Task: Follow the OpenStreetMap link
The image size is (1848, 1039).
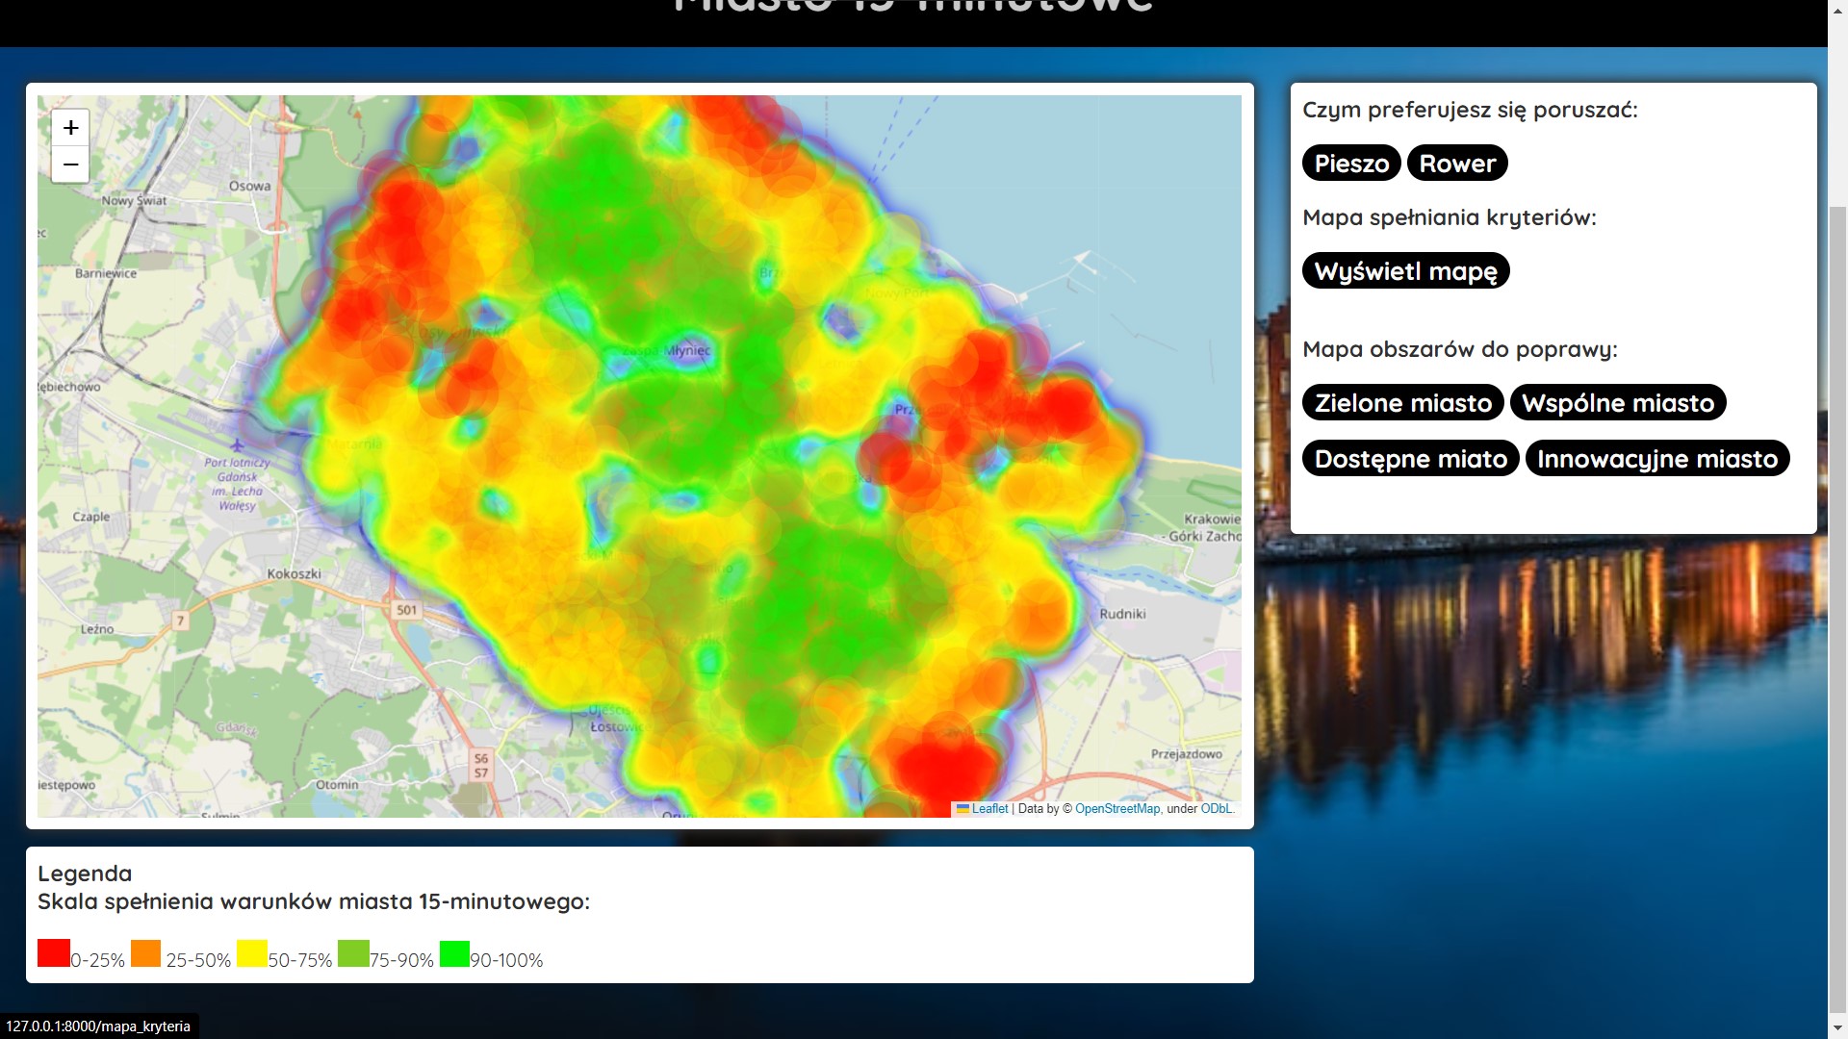Action: (x=1116, y=809)
